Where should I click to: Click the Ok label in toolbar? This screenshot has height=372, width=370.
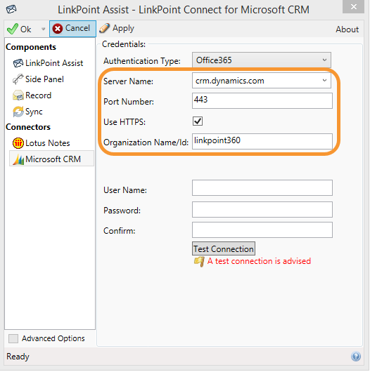(x=26, y=29)
